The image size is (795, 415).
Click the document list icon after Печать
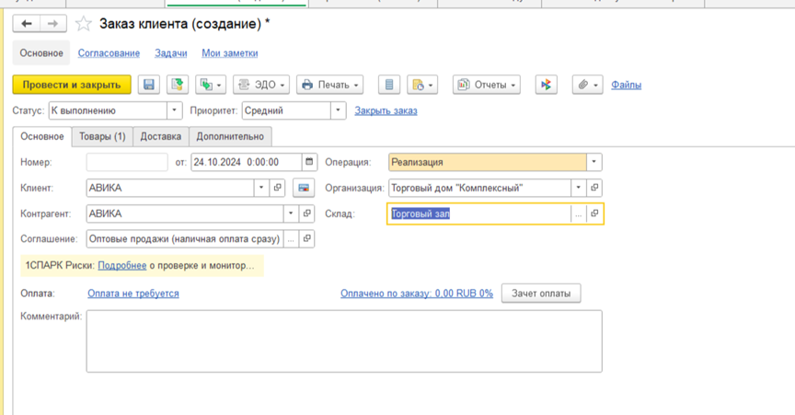pyautogui.click(x=389, y=85)
